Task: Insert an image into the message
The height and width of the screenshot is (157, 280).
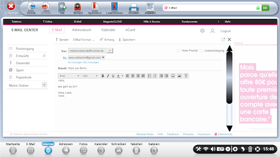Action: 180,76
